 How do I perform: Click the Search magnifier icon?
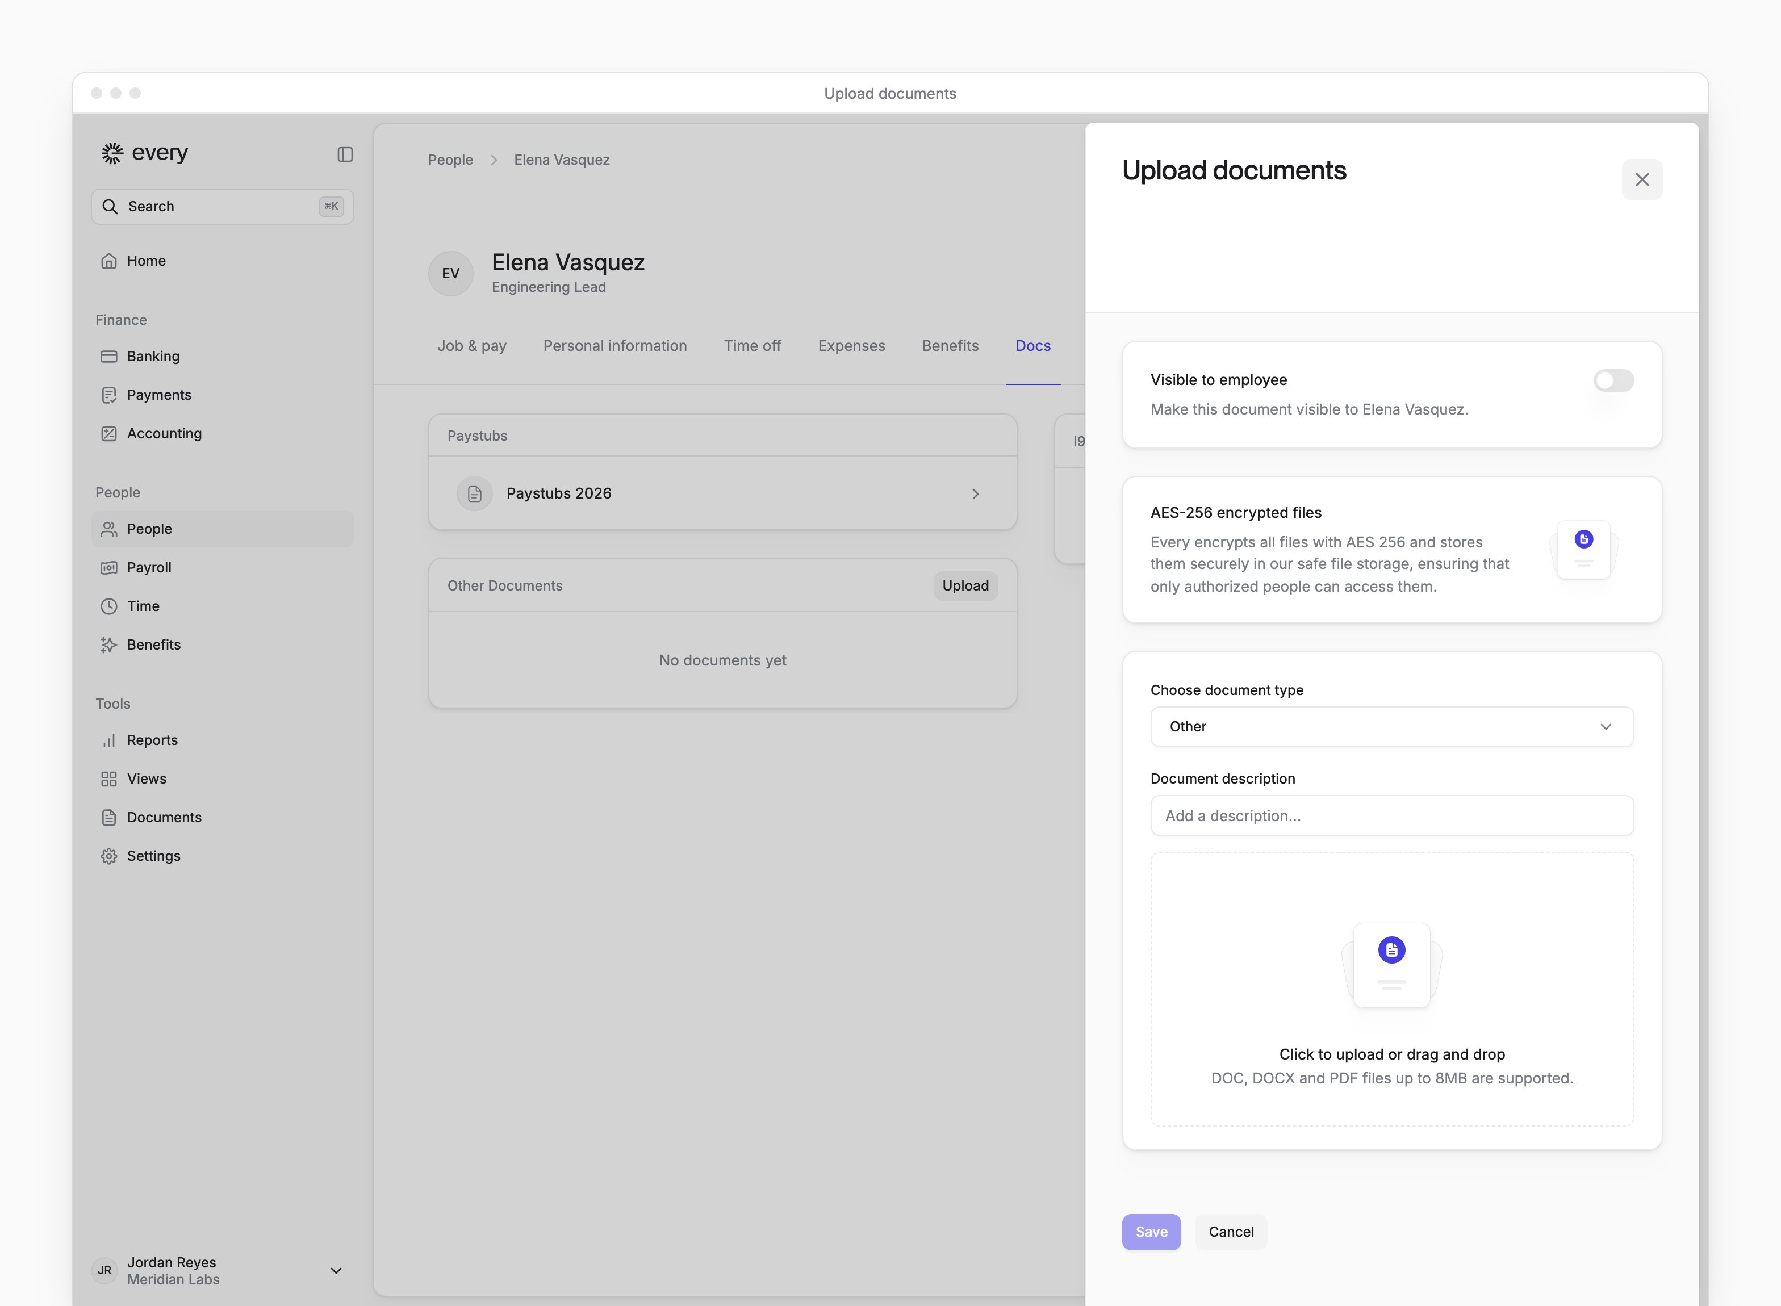click(x=110, y=206)
